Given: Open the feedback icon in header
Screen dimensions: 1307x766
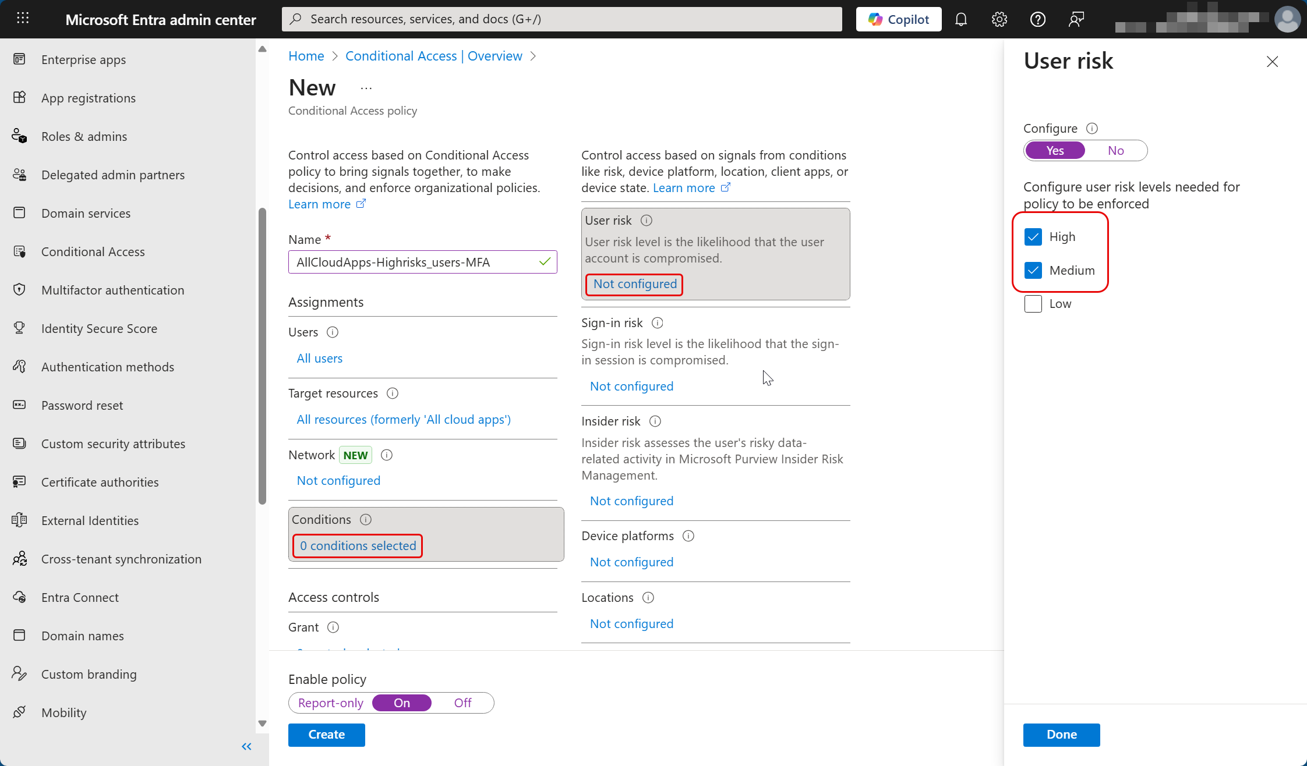Looking at the screenshot, I should [x=1076, y=19].
